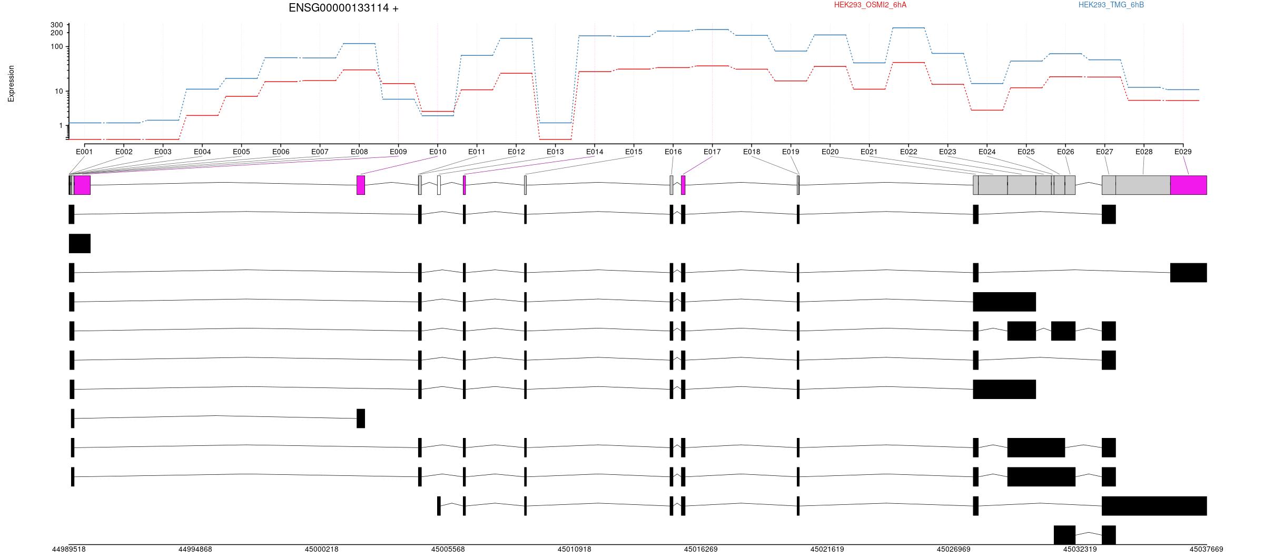
Task: Select exon label E004
Action: tap(202, 152)
